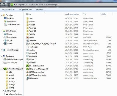117x96 pixels.
Task: Select the HSMSetup_Global application icon
Action: [28, 66]
